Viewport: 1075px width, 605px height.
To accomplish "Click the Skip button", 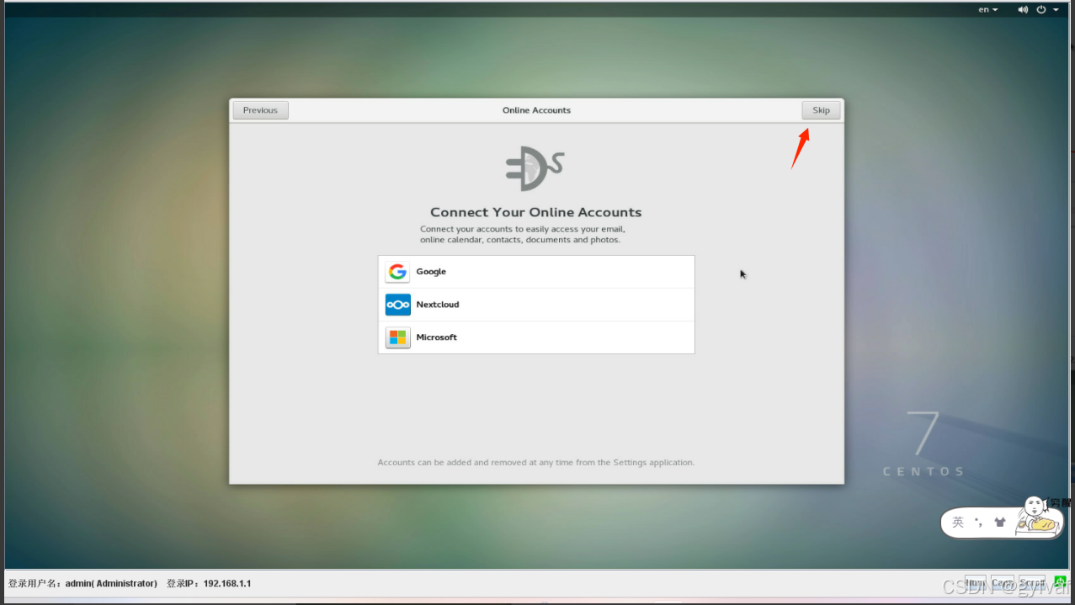I will (821, 110).
